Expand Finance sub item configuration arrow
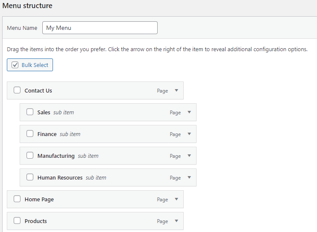317x232 pixels. pos(189,134)
